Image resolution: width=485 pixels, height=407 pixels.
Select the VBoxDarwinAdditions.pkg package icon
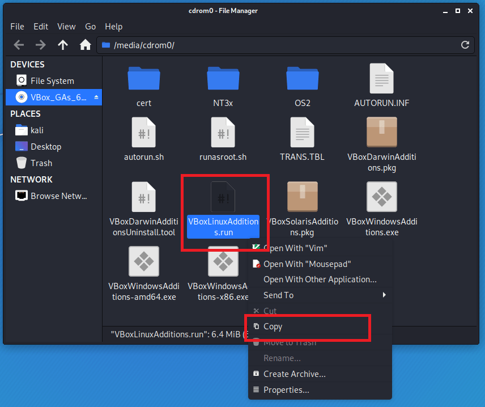pos(381,133)
